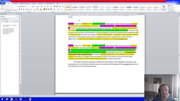Screen dimensions: 180x101
Task: Switch to the View (Вид) tab
Action: [x=57, y=4]
